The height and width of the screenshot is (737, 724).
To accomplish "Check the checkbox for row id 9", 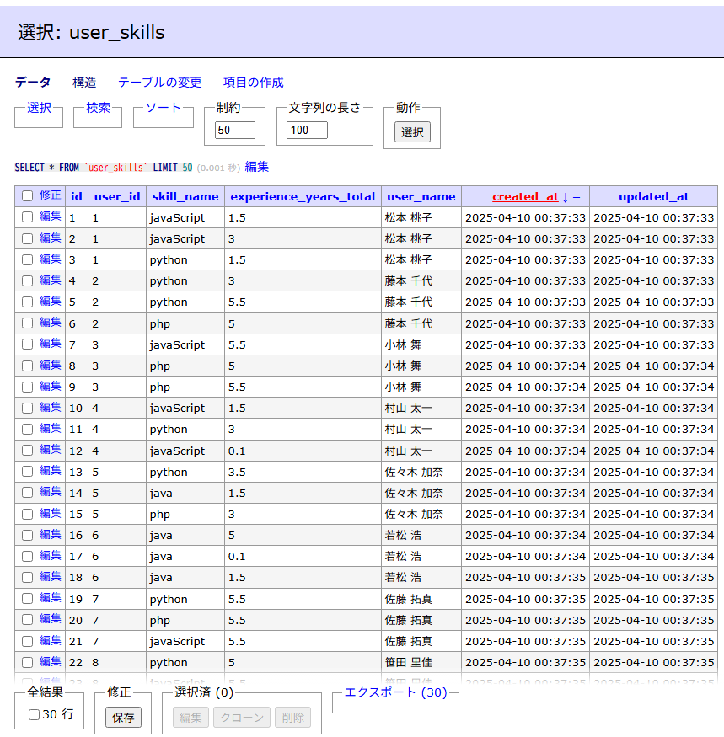I will coord(27,387).
